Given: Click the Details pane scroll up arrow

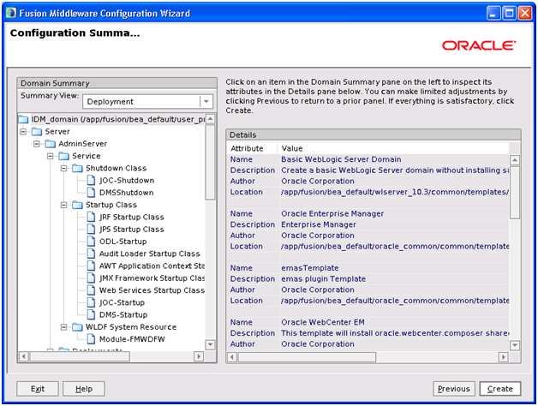Looking at the screenshot, I should [x=515, y=160].
